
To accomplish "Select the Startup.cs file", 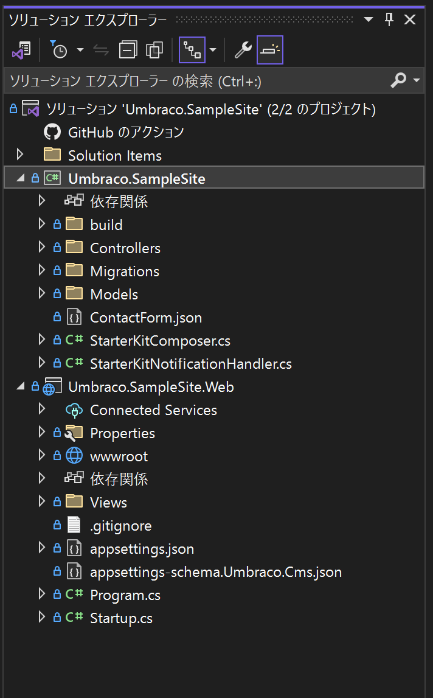I will pos(121,618).
